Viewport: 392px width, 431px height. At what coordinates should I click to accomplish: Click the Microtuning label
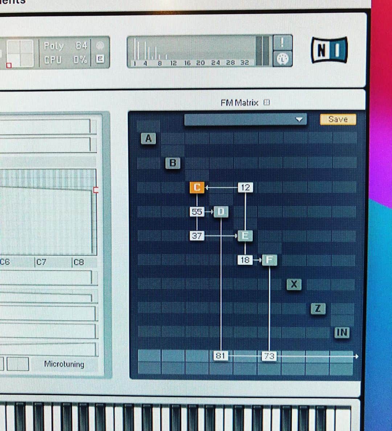64,364
